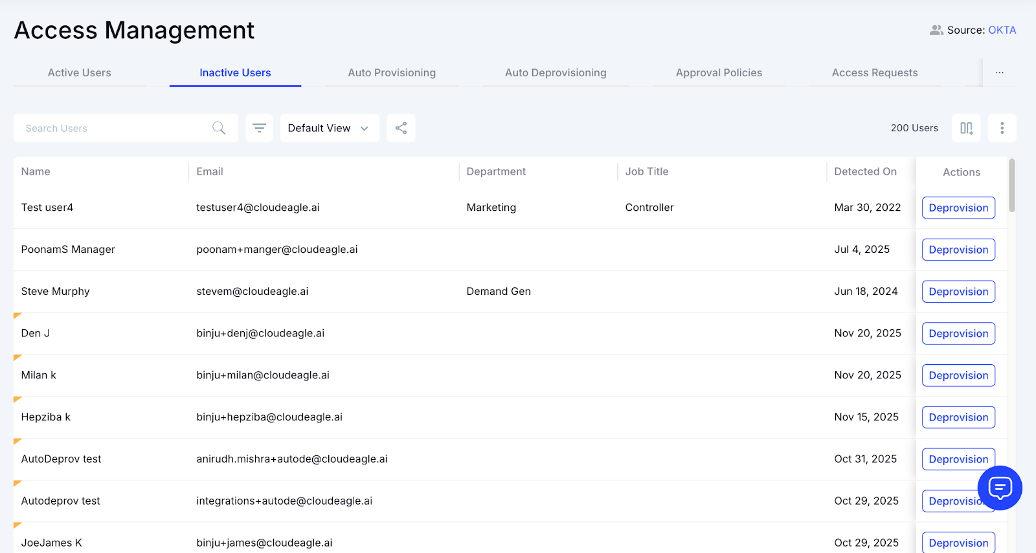The width and height of the screenshot is (1036, 553).
Task: Switch to the Active Users tab
Action: tap(80, 72)
